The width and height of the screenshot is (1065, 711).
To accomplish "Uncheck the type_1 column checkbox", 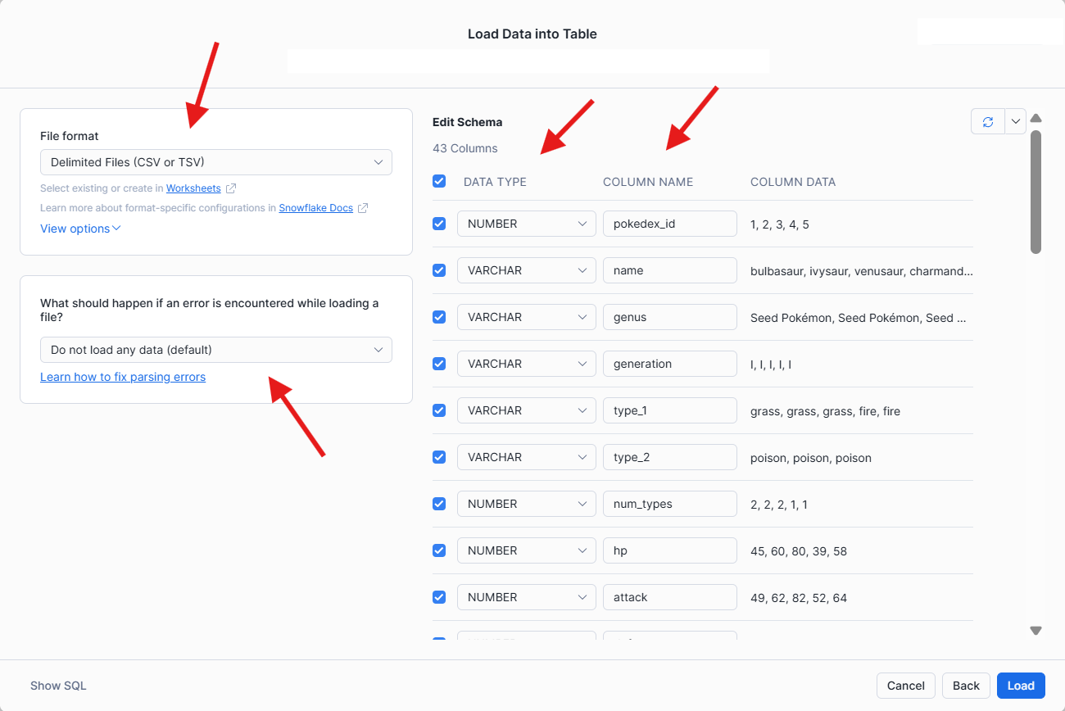I will pos(439,410).
